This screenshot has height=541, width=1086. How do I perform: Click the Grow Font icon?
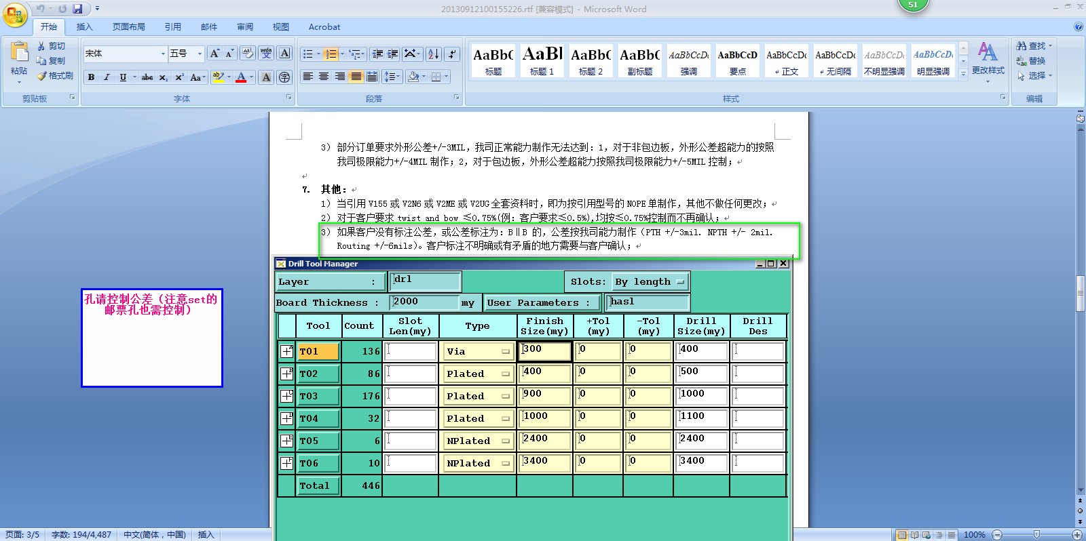click(x=214, y=54)
